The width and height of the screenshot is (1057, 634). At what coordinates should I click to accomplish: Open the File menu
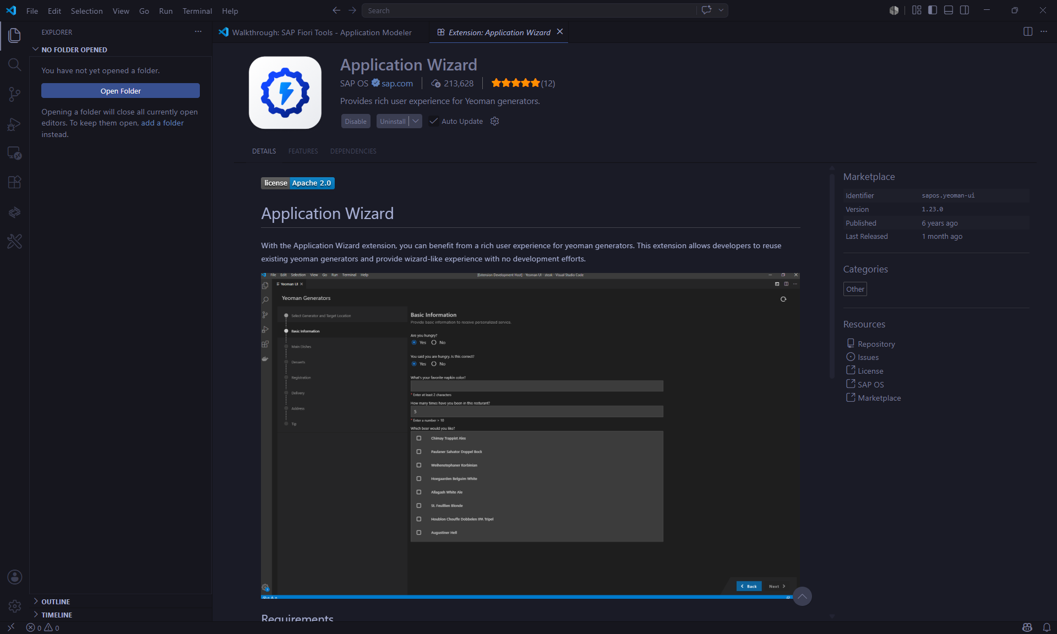coord(32,10)
